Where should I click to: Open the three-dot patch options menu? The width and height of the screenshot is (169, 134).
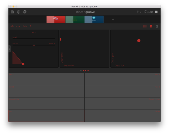(18, 26)
